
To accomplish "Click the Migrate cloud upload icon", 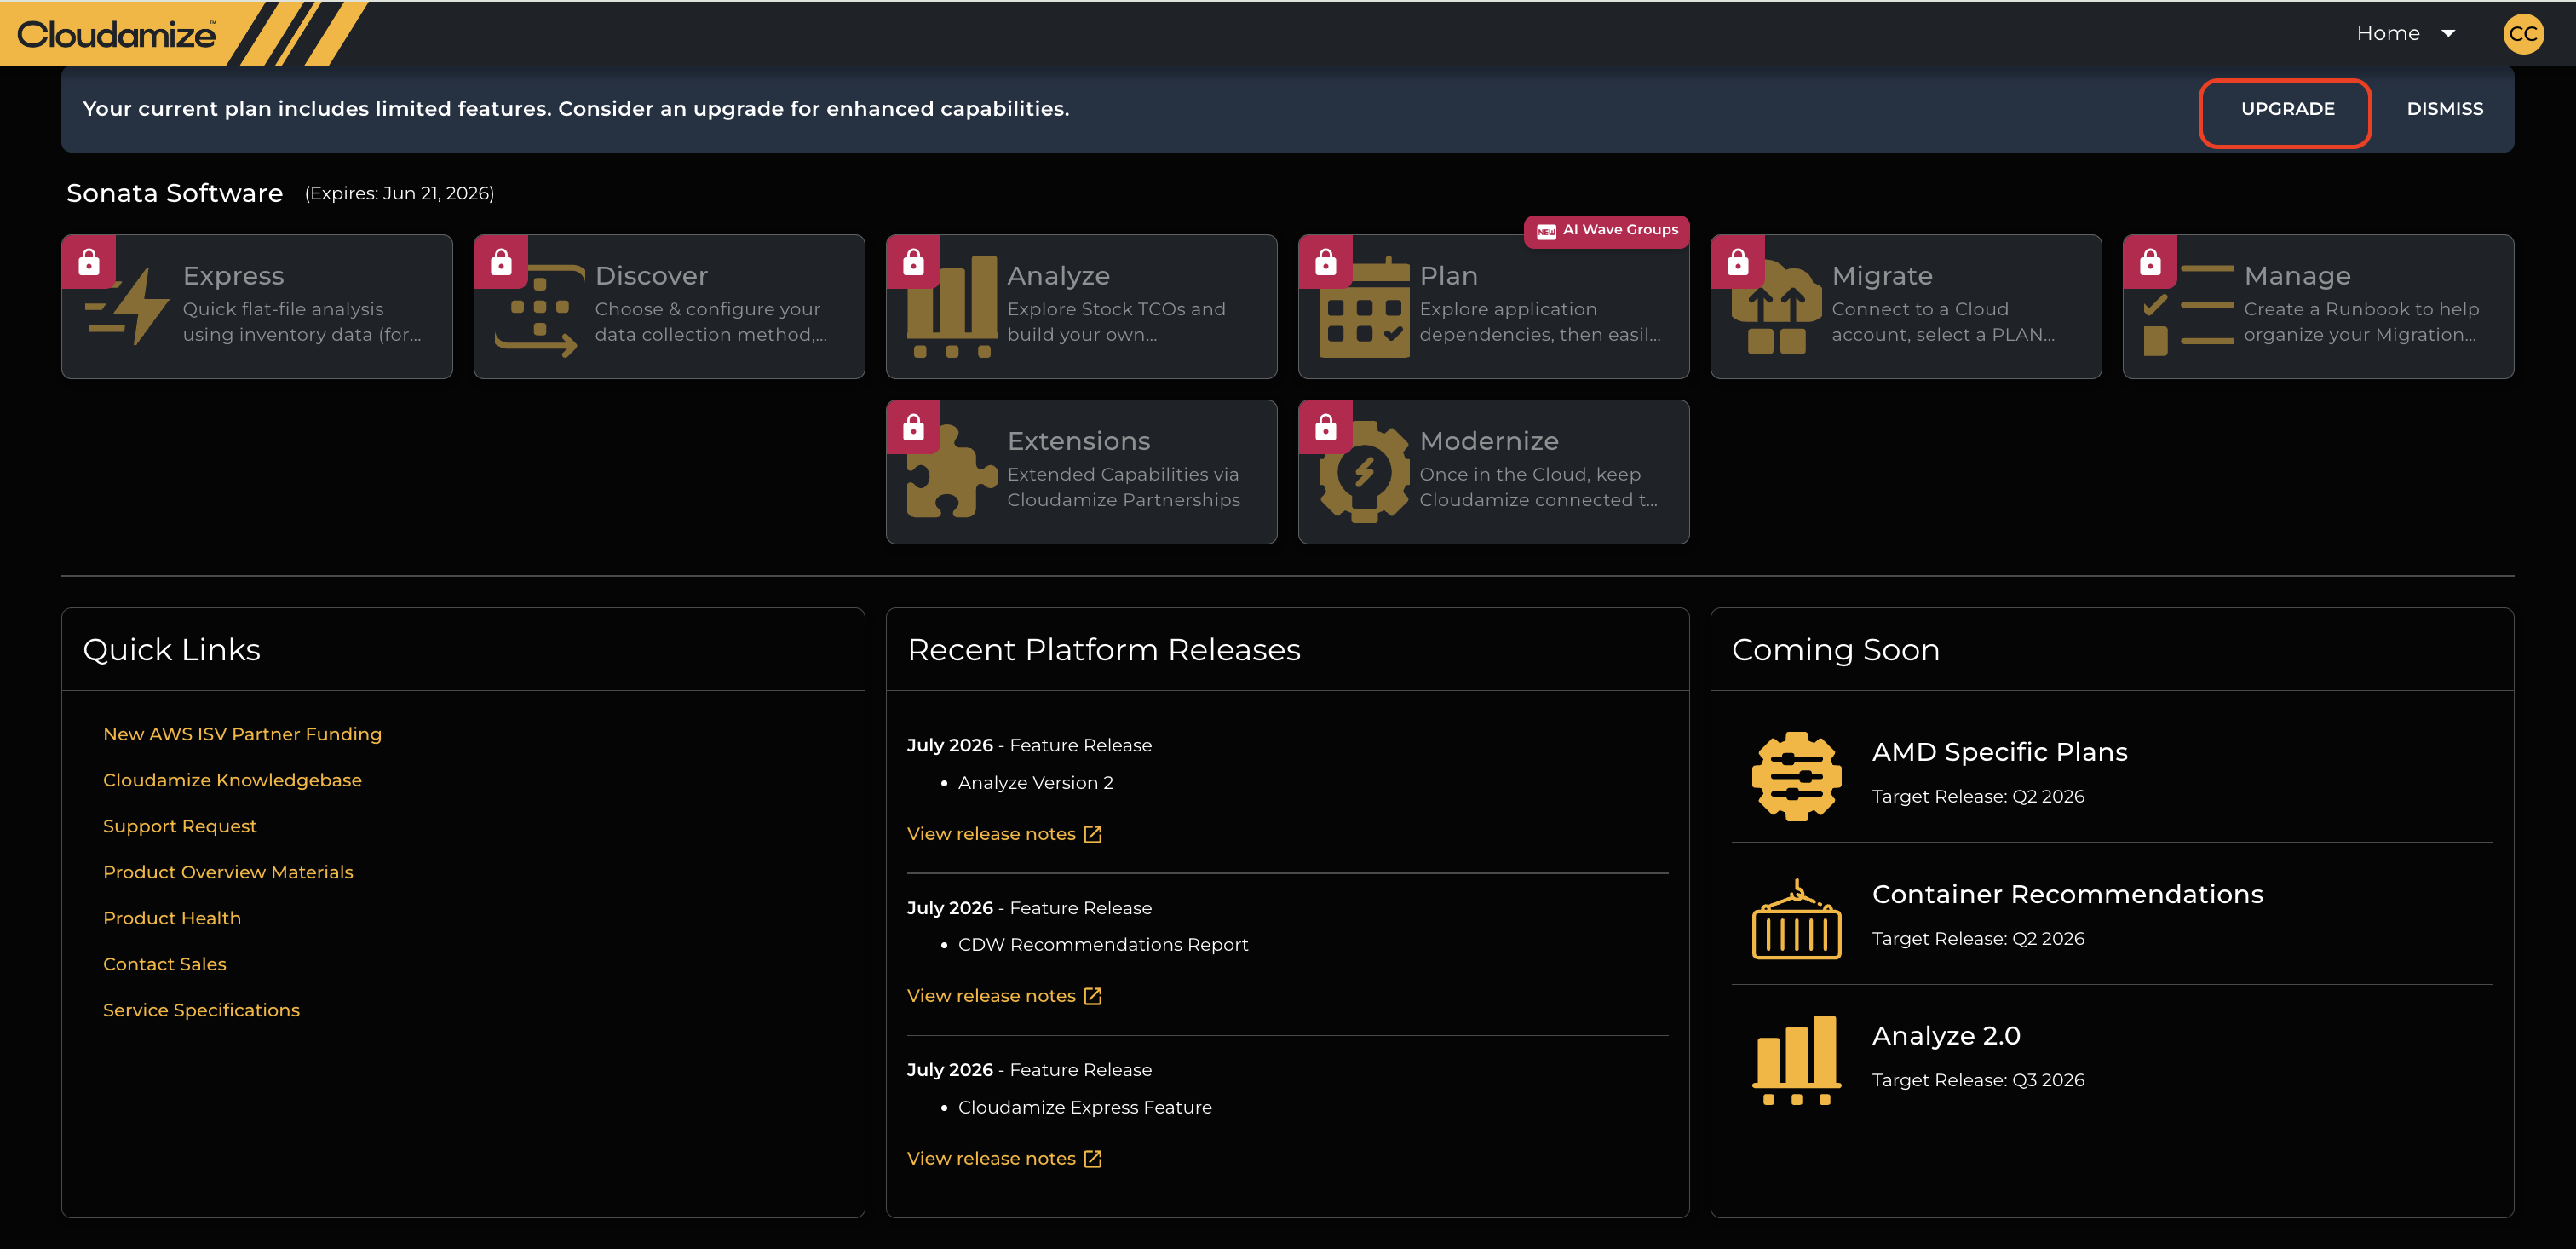I will tap(1776, 307).
